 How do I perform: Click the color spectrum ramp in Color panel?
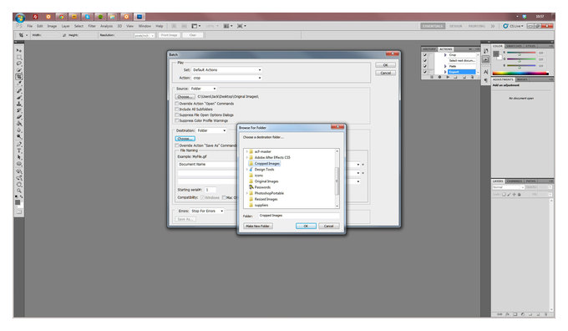tap(520, 74)
